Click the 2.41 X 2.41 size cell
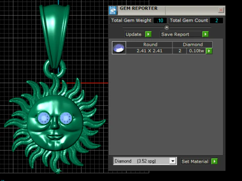The width and height of the screenshot is (242, 181). click(149, 51)
